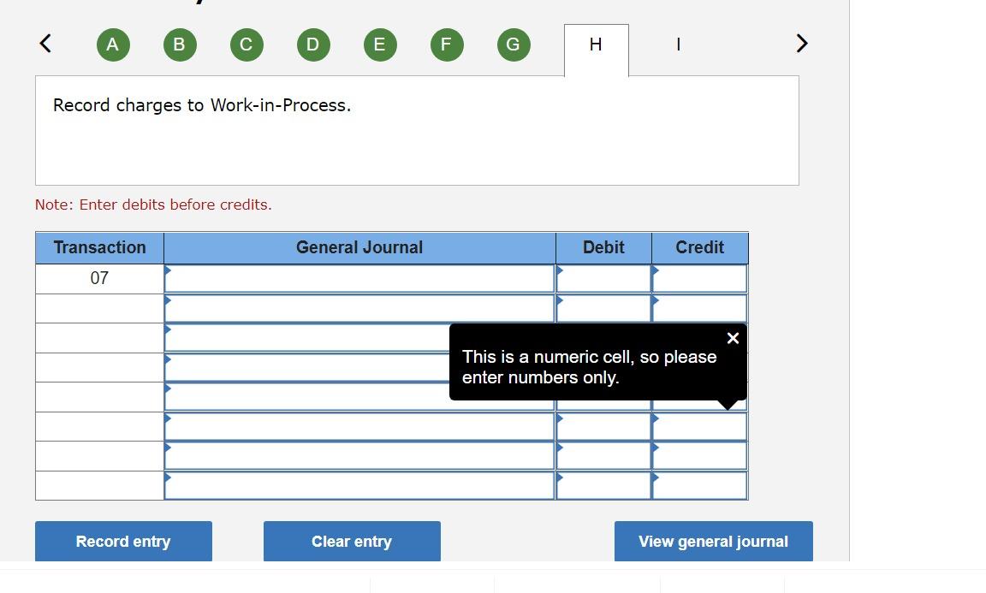
Task: Click the Credit cell in seventh row
Action: click(x=699, y=456)
